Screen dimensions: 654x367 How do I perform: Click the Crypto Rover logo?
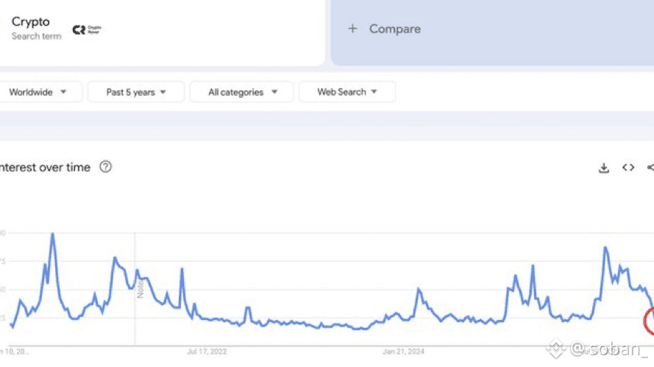pos(86,30)
